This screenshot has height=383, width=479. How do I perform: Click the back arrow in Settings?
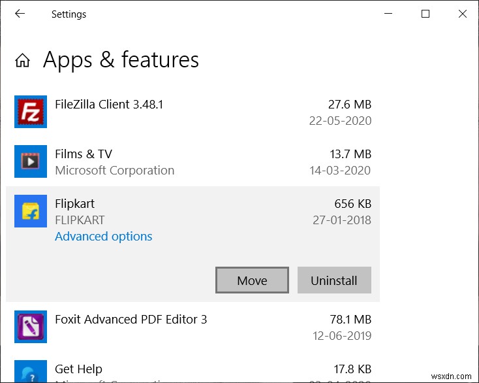(x=20, y=14)
